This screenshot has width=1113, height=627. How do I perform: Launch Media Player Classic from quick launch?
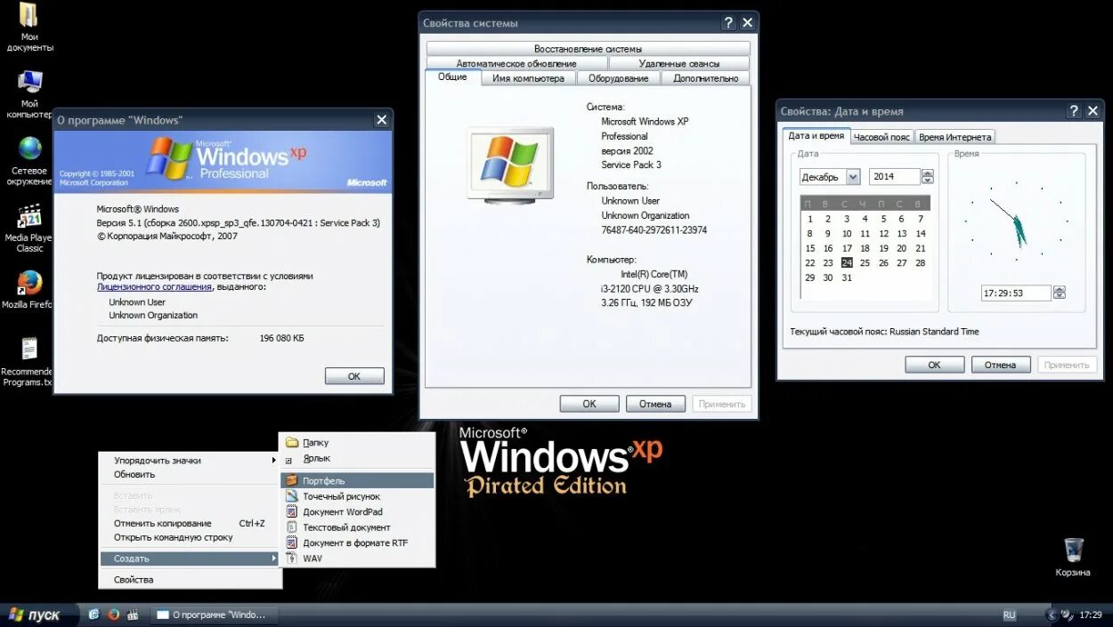[133, 614]
